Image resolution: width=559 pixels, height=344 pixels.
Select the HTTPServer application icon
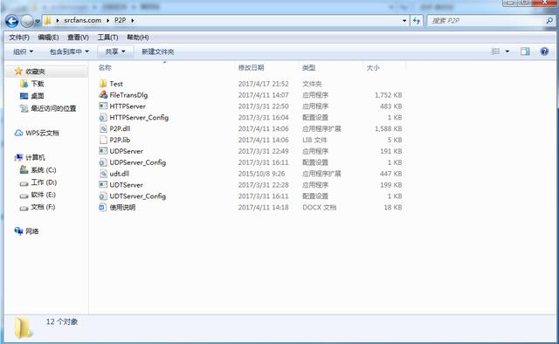click(x=103, y=106)
